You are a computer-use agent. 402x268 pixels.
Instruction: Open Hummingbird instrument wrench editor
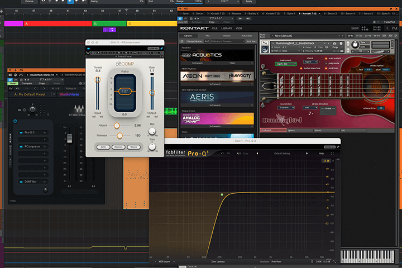(265, 43)
